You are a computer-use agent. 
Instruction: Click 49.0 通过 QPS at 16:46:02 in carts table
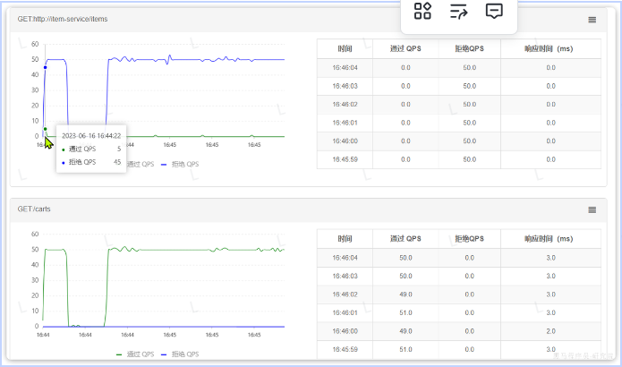(405, 294)
